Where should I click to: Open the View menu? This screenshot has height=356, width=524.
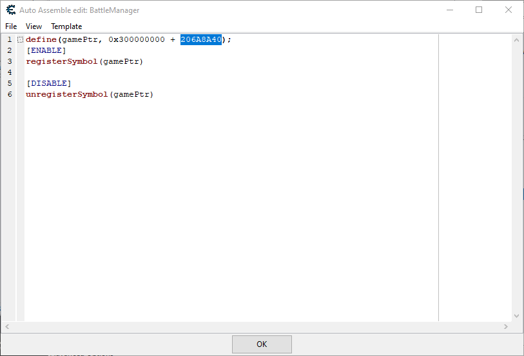(34, 26)
